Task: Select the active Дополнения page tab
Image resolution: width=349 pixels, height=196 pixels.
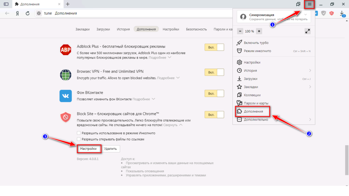Action: click(146, 29)
